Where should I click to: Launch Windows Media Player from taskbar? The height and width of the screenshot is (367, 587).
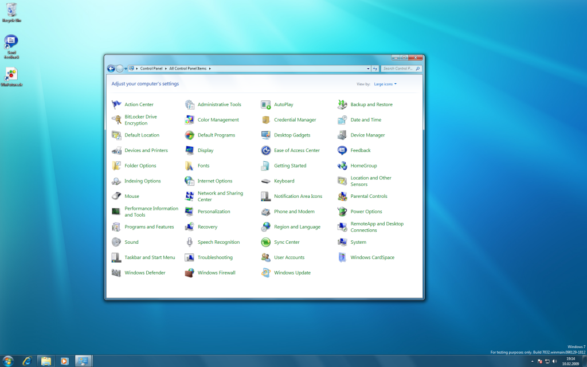tap(64, 361)
